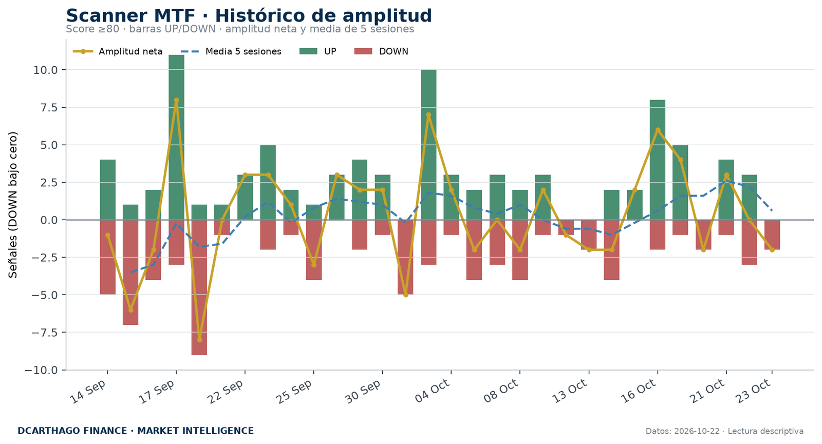Viewport: 822px width, 444px height.
Task: Click the '14 Sep' x-axis date label
Action: click(x=88, y=392)
